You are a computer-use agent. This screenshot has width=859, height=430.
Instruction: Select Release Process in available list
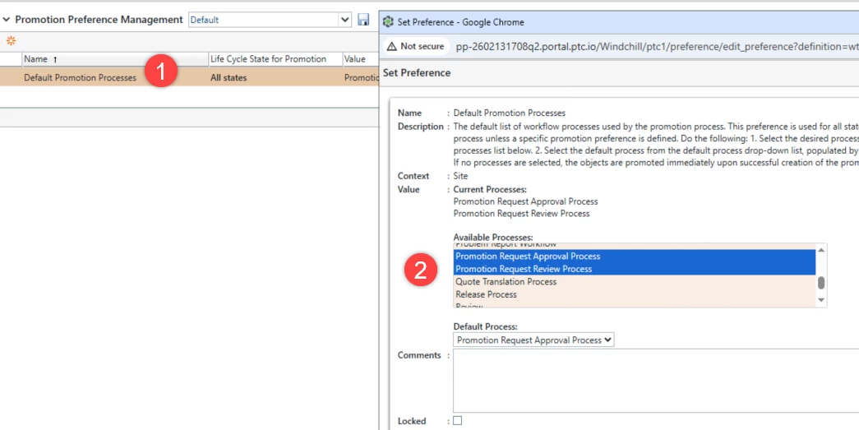tap(635, 294)
